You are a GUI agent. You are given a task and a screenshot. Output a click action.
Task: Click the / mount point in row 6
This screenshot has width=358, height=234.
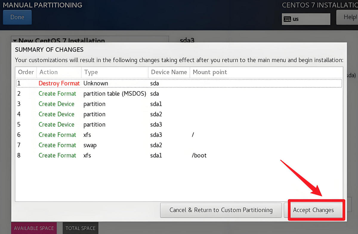click(x=193, y=135)
